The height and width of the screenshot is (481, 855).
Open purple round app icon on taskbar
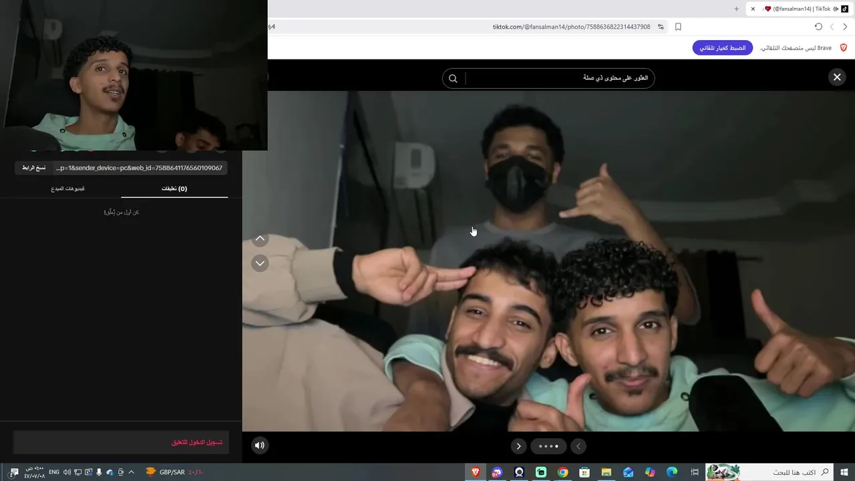(497, 472)
